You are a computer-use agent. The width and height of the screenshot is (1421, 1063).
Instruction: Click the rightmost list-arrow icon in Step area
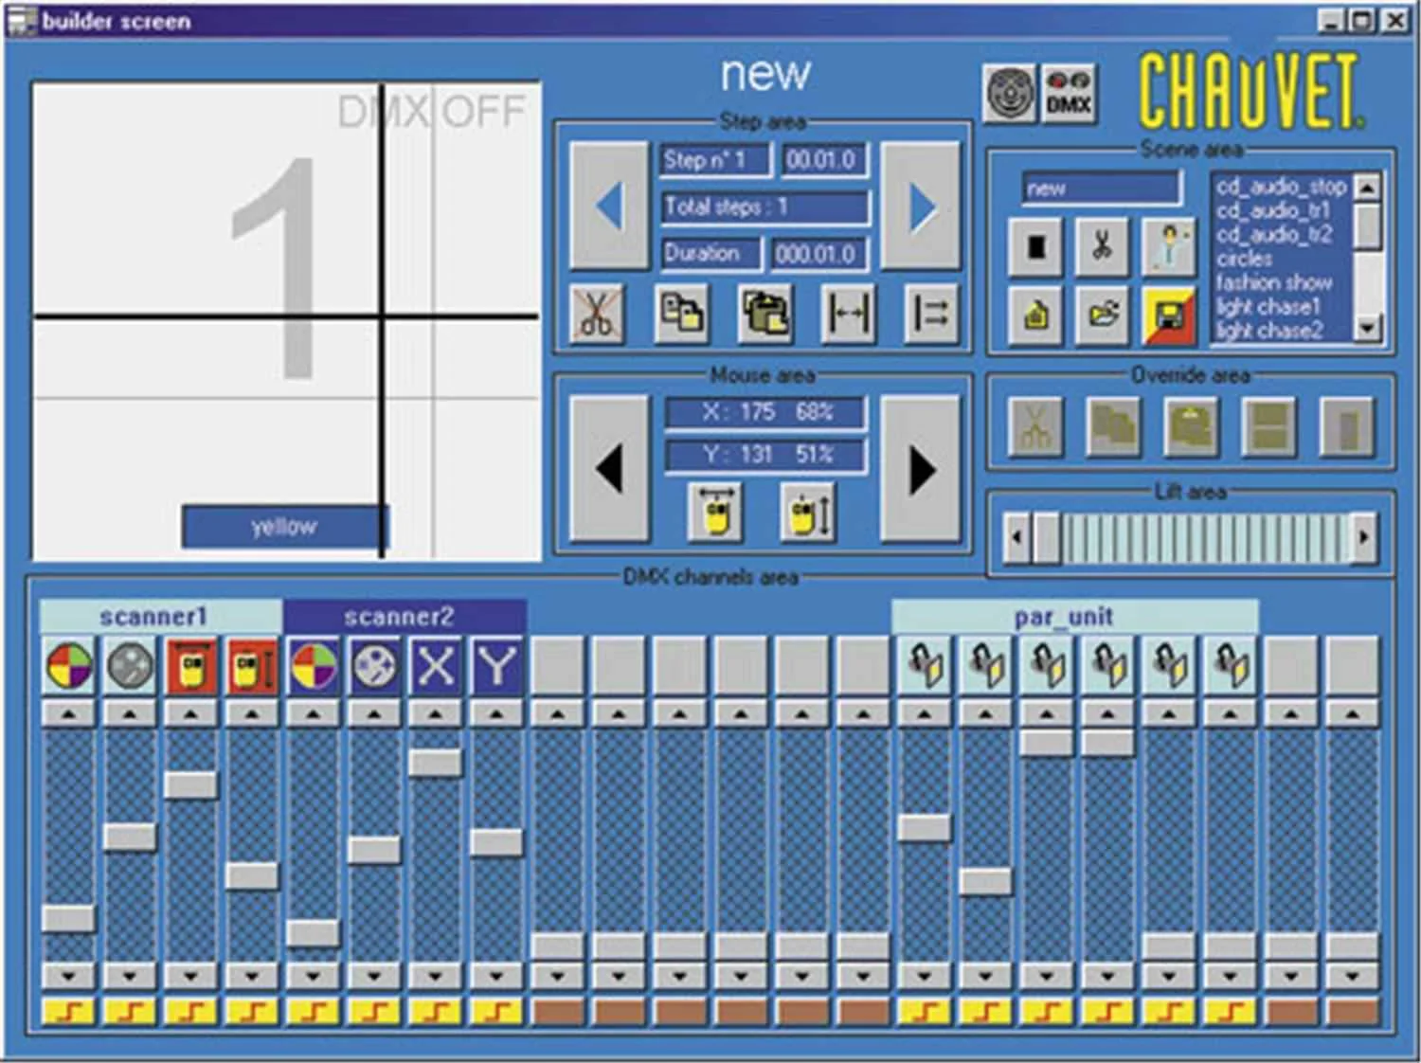(930, 314)
